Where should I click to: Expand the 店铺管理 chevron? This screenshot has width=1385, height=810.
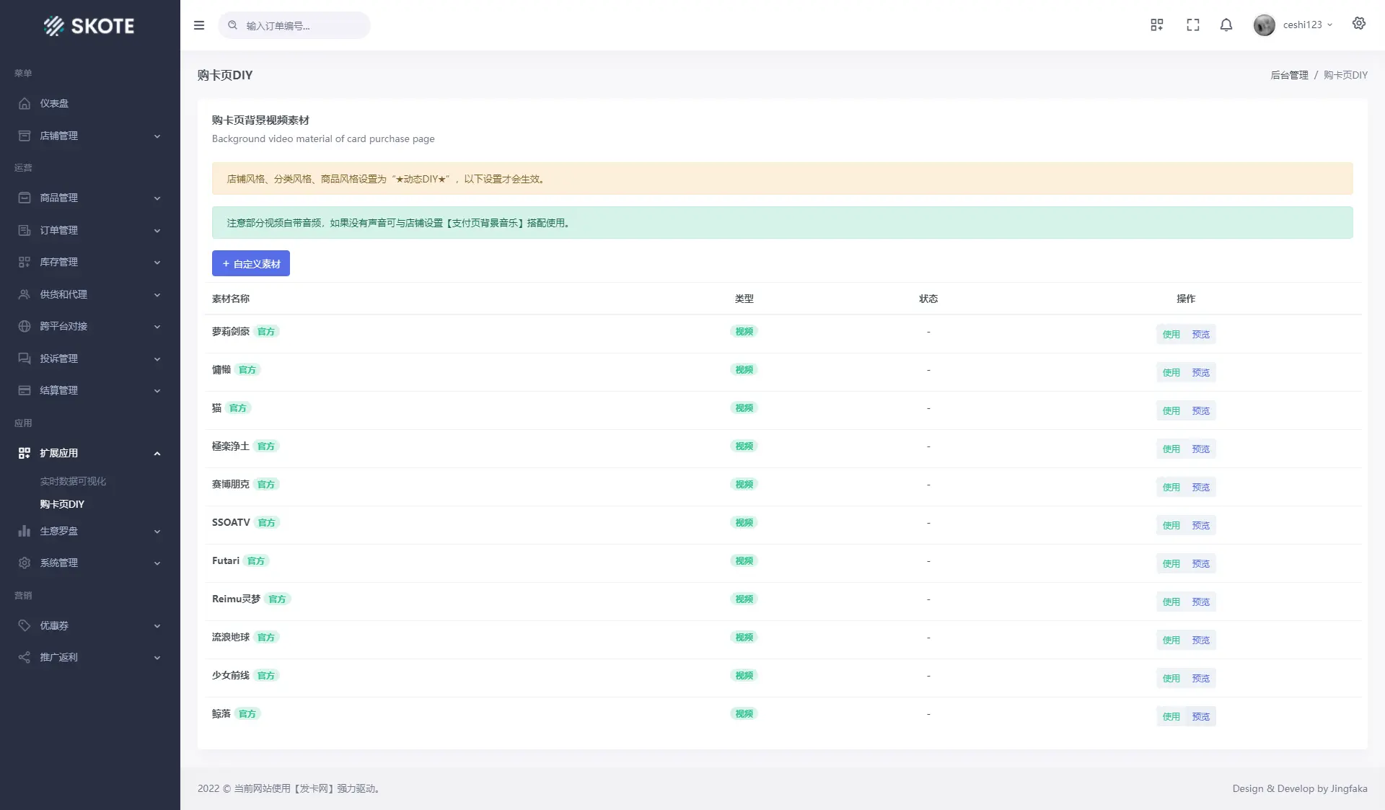(x=157, y=136)
